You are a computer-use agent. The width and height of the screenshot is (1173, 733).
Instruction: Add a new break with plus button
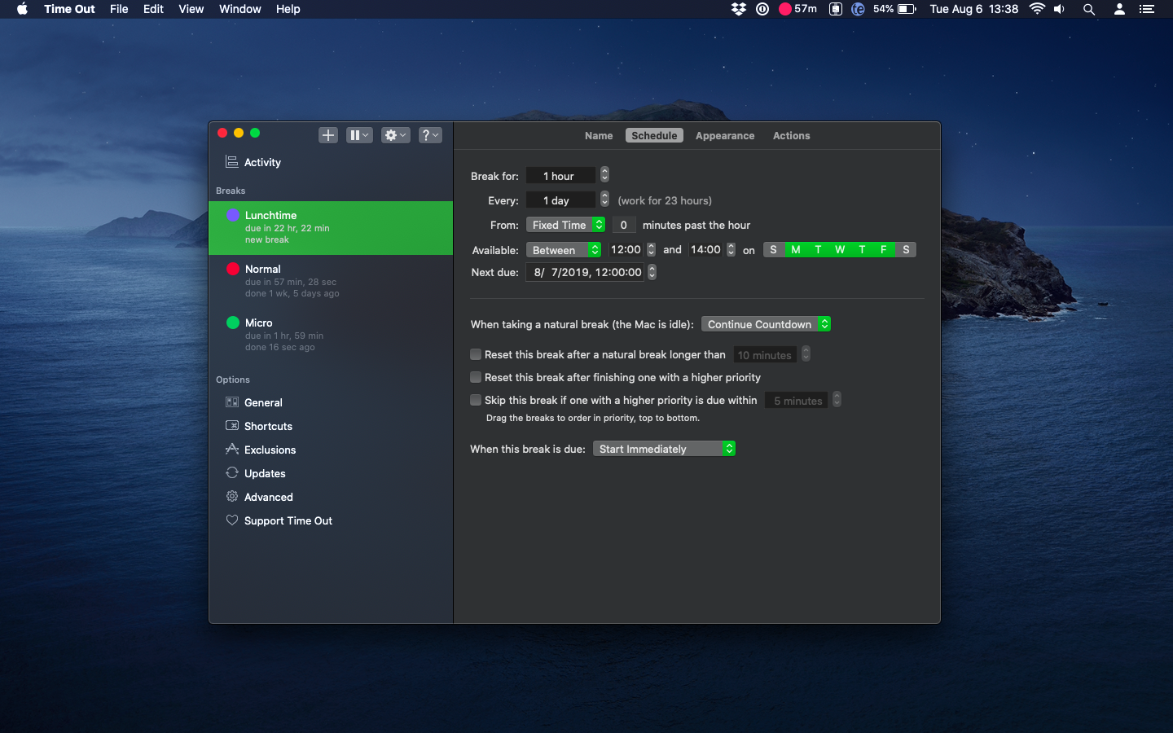coord(328,135)
